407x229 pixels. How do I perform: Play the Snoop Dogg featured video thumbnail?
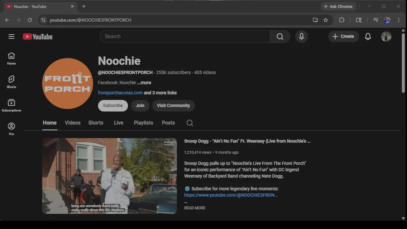click(x=109, y=176)
